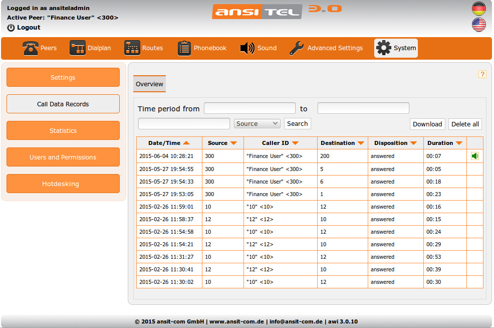Click the Peers telephone icon
The height and width of the screenshot is (328, 494).
[x=31, y=48]
